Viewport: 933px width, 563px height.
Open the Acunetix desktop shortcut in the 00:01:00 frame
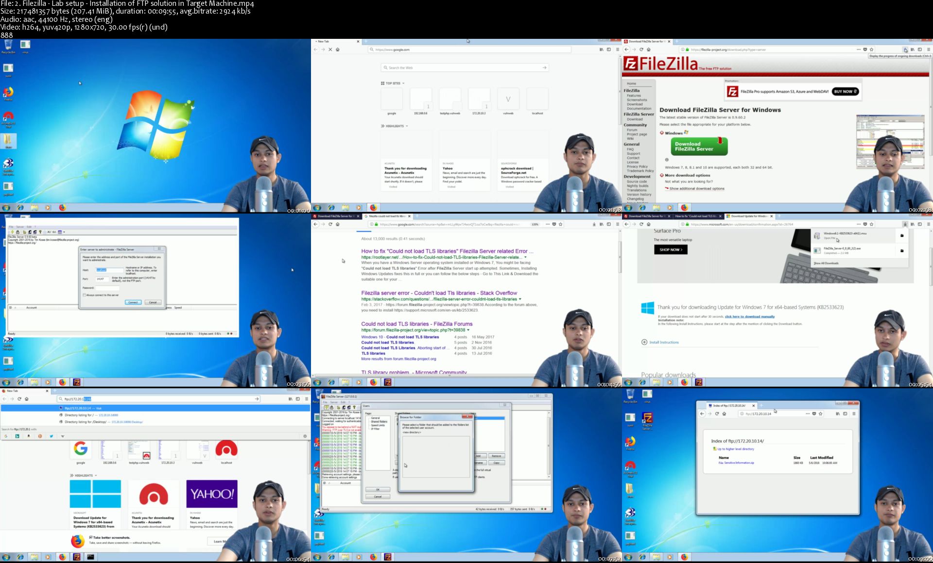(x=8, y=118)
